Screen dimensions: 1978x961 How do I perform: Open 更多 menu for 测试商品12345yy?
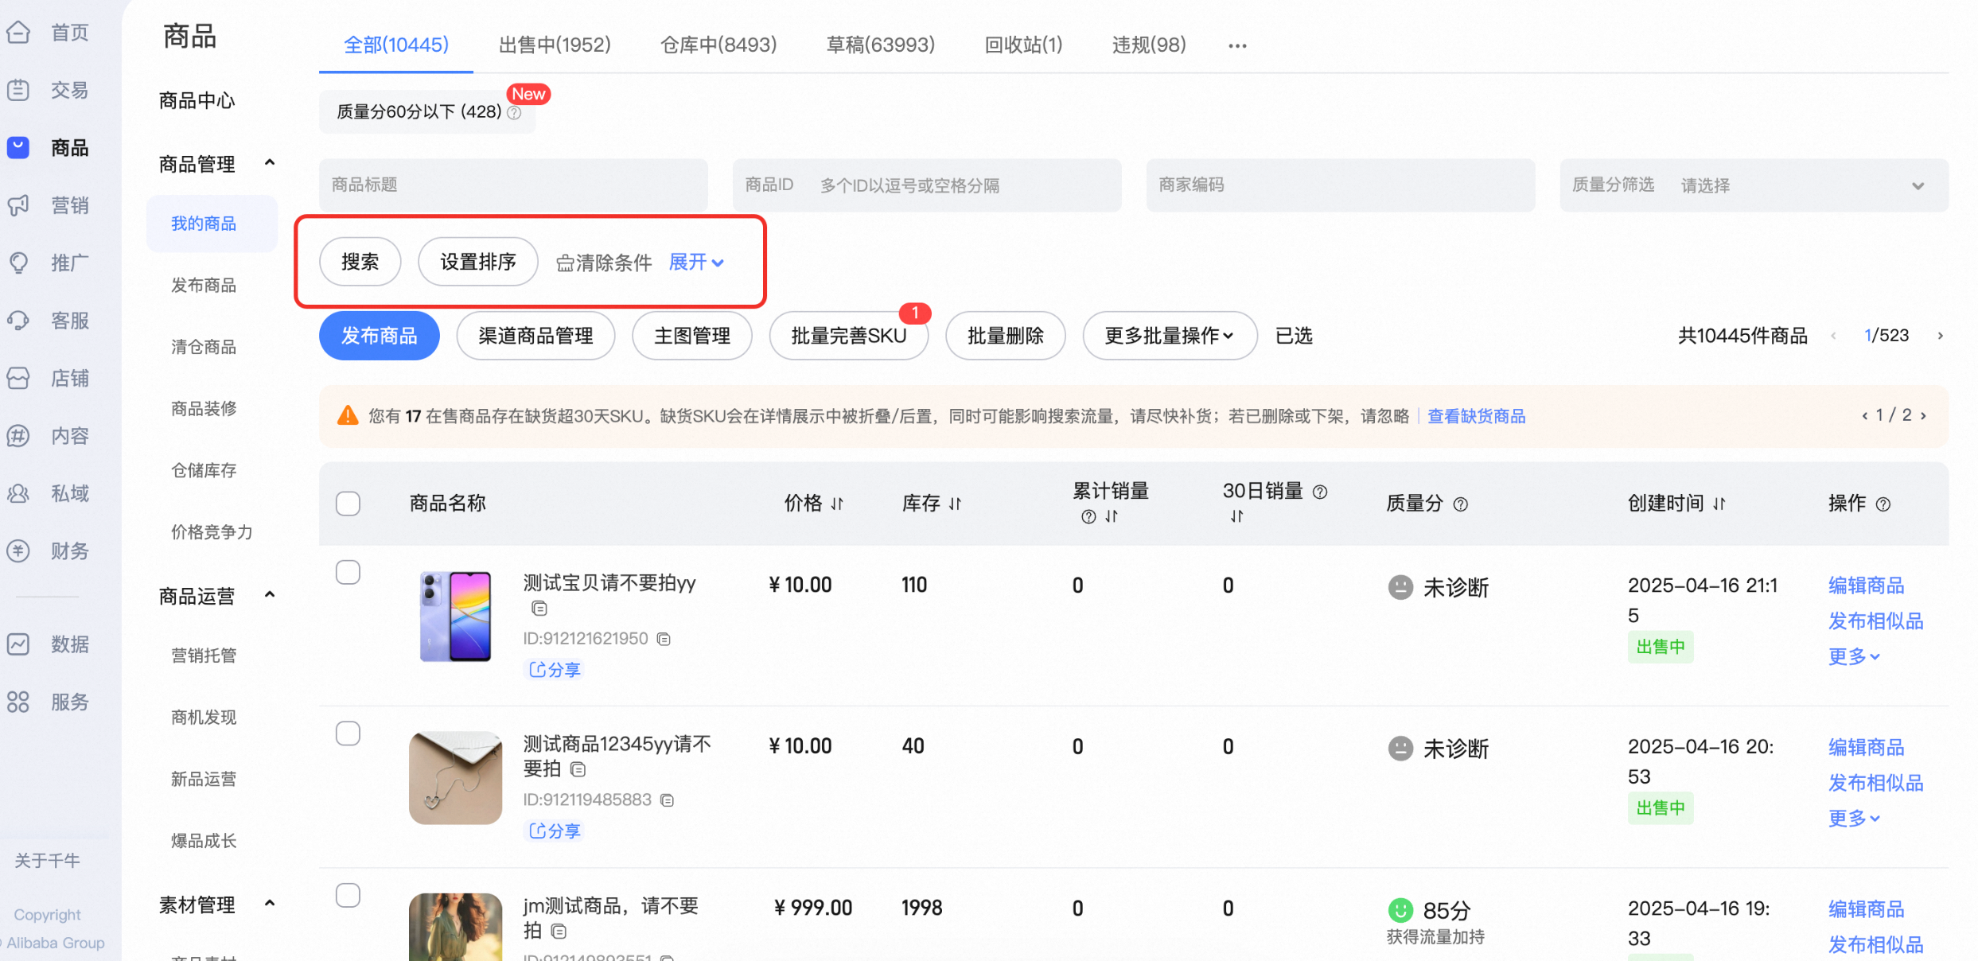click(x=1854, y=818)
